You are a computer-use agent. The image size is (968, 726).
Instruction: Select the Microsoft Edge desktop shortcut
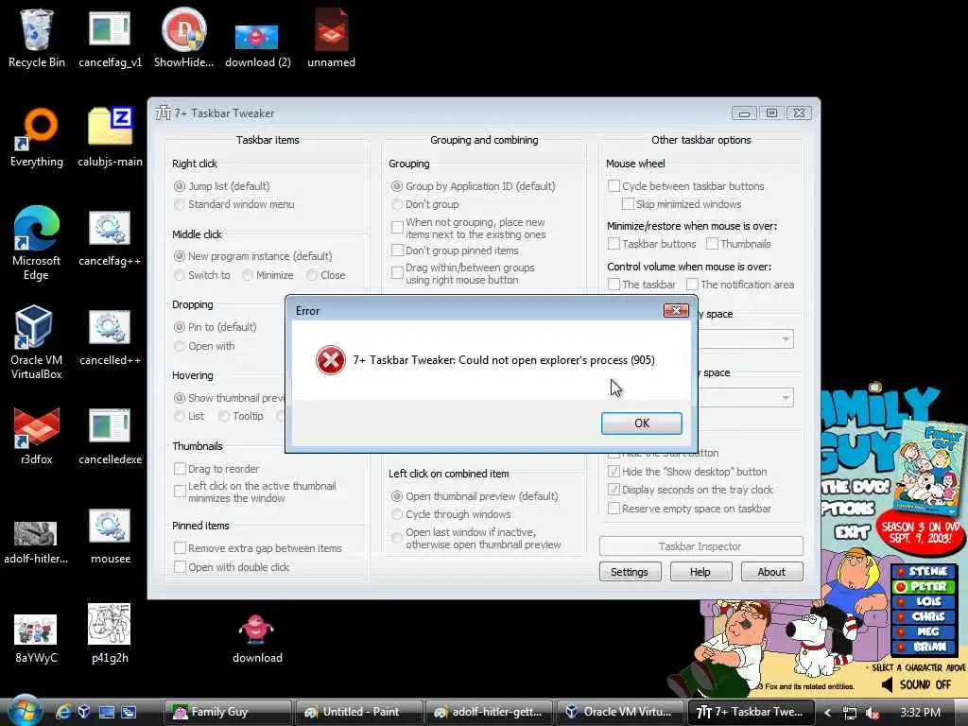point(37,243)
